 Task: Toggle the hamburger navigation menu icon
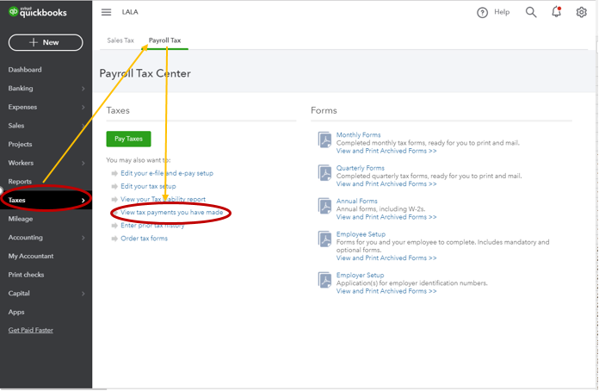(x=106, y=12)
